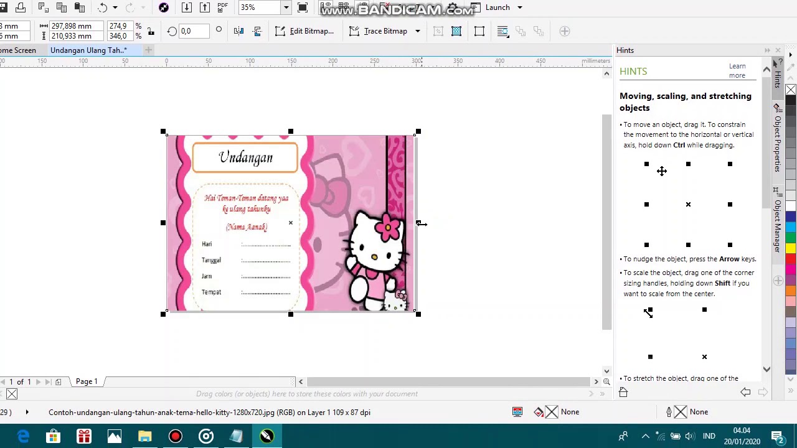
Task: Click the horizontal scale factor 274,9
Action: pyautogui.click(x=120, y=26)
